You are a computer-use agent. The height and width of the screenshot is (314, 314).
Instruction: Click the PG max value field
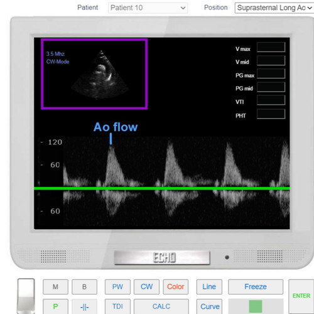(x=271, y=73)
